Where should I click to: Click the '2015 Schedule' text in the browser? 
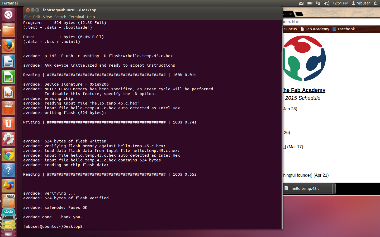(x=303, y=98)
